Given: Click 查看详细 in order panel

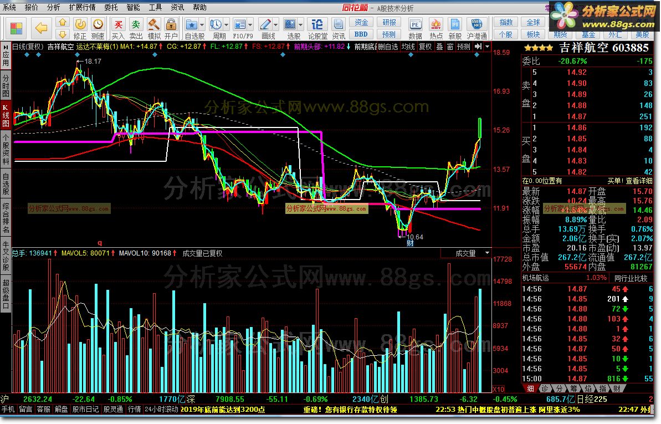Looking at the screenshot, I should tap(639, 181).
